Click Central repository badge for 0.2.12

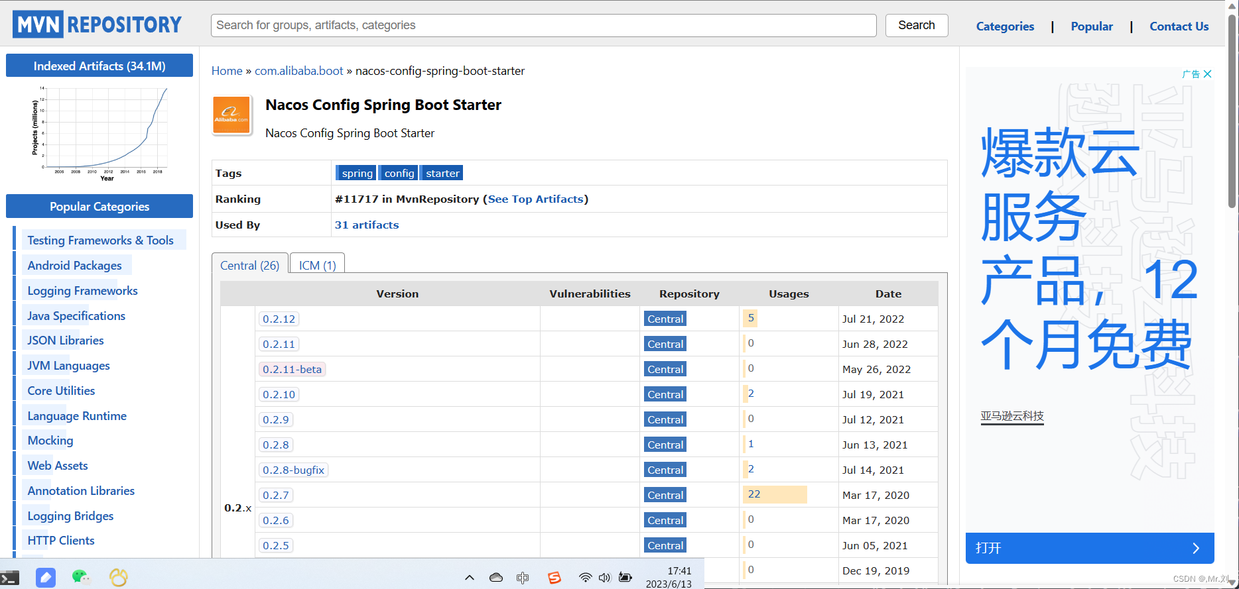pyautogui.click(x=665, y=319)
